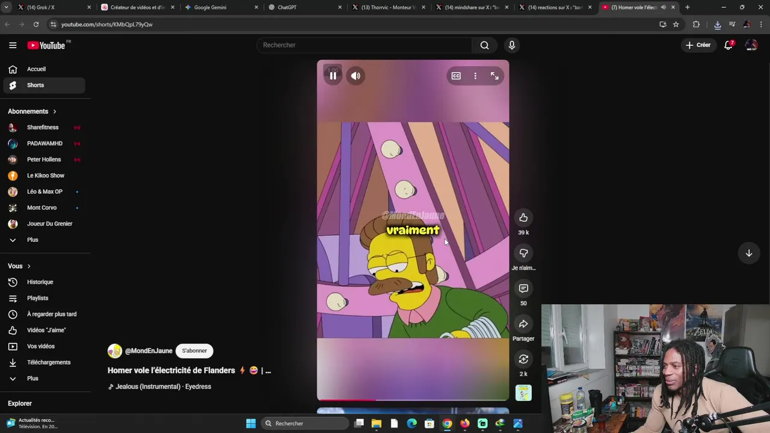Open the PADAWAMHD channel
This screenshot has height=433, width=770.
[x=44, y=144]
